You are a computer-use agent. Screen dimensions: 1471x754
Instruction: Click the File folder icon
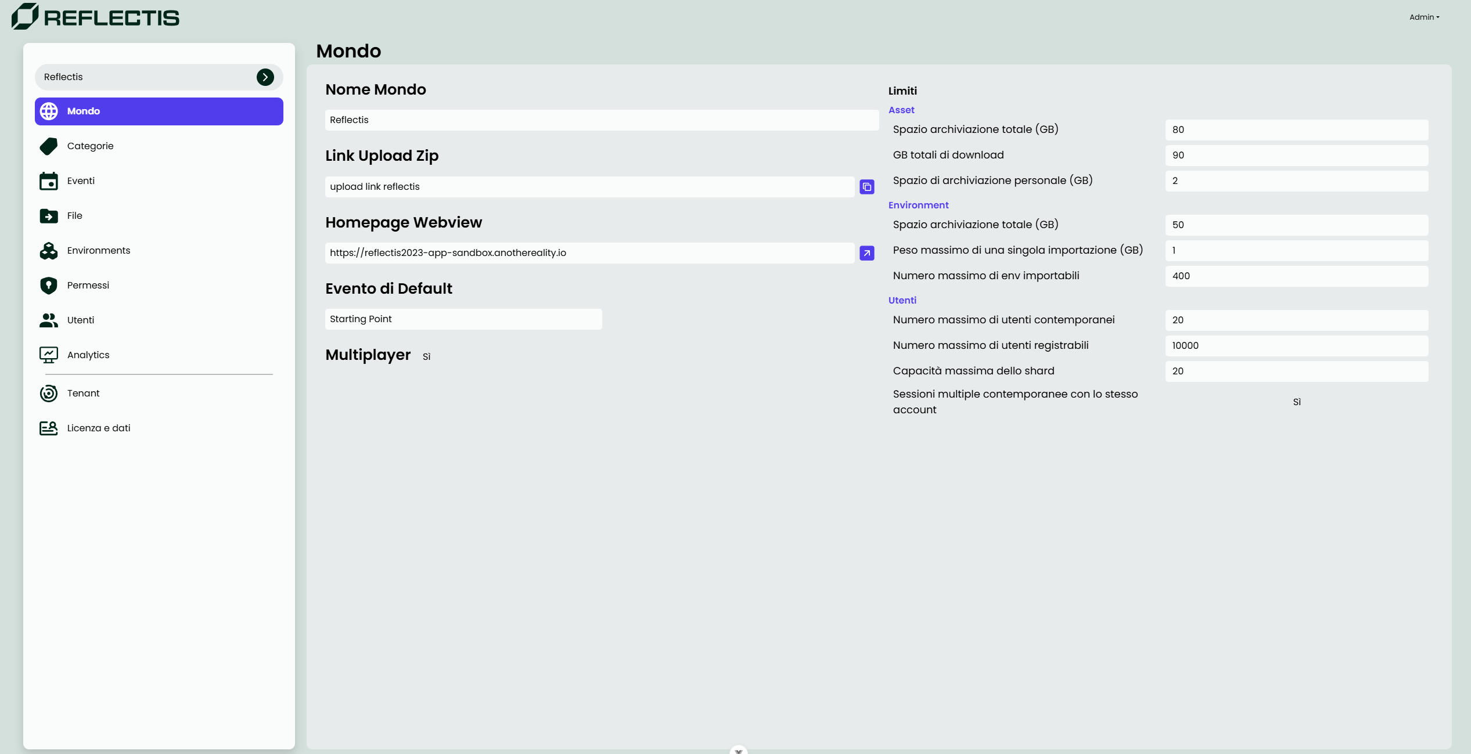[x=49, y=216]
